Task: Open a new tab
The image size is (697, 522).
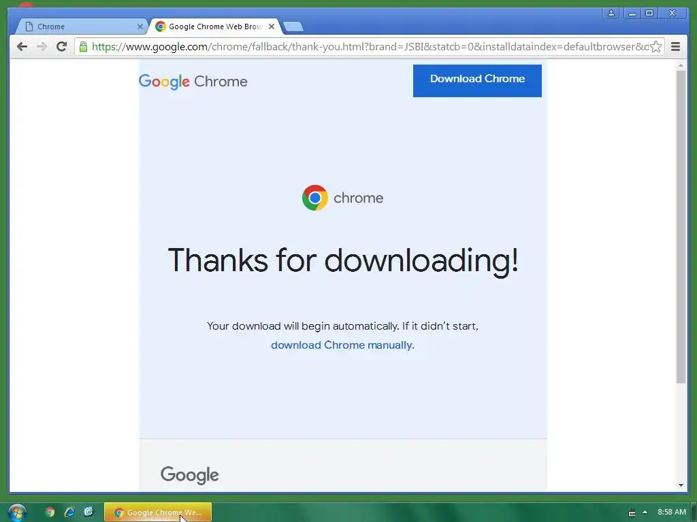Action: point(293,27)
